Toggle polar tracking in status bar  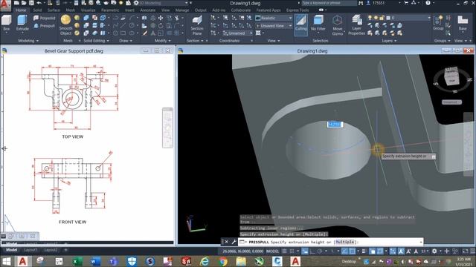[x=320, y=251]
